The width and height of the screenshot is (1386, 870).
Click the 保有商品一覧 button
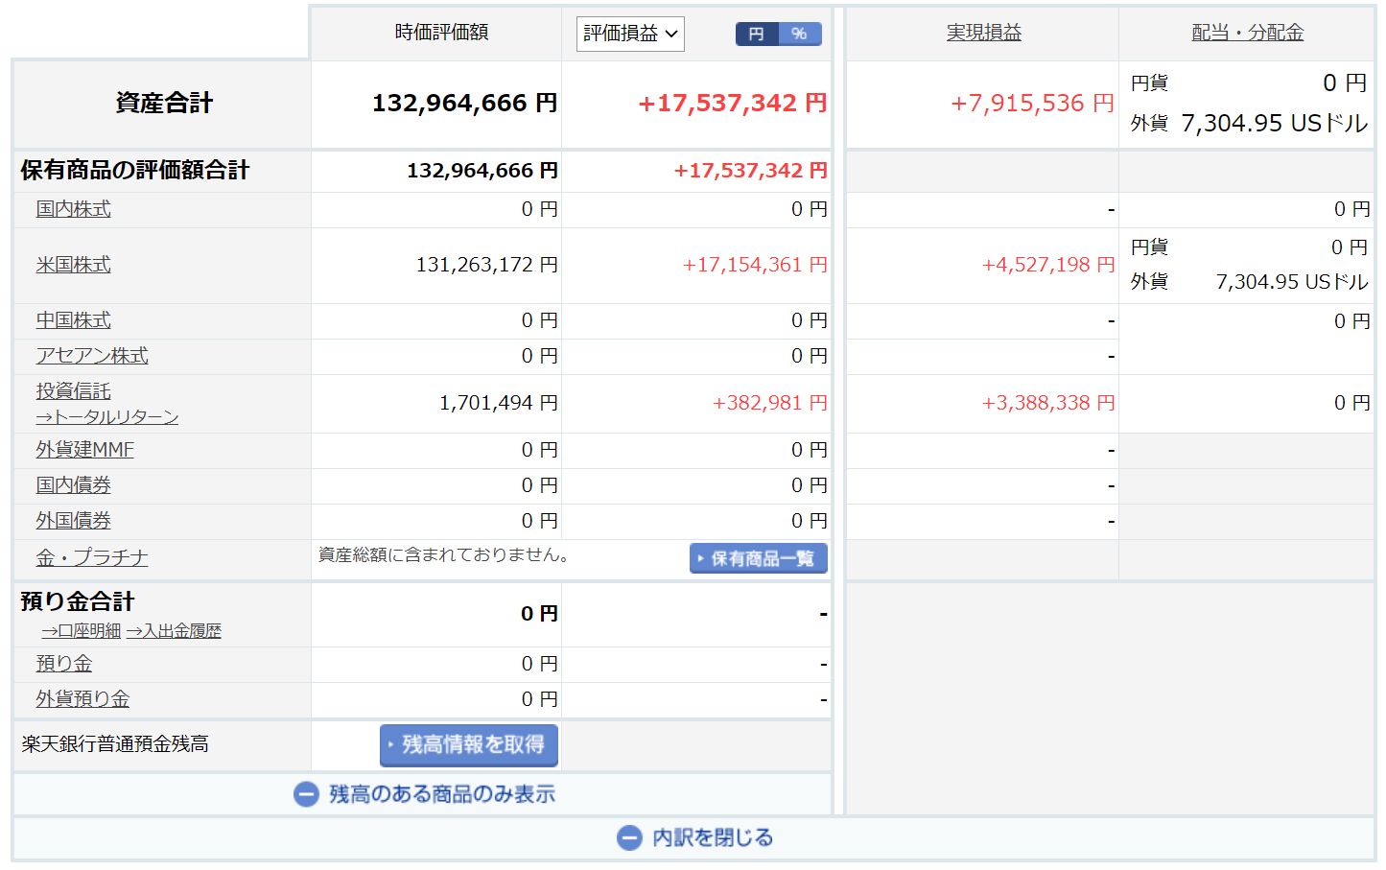click(758, 558)
